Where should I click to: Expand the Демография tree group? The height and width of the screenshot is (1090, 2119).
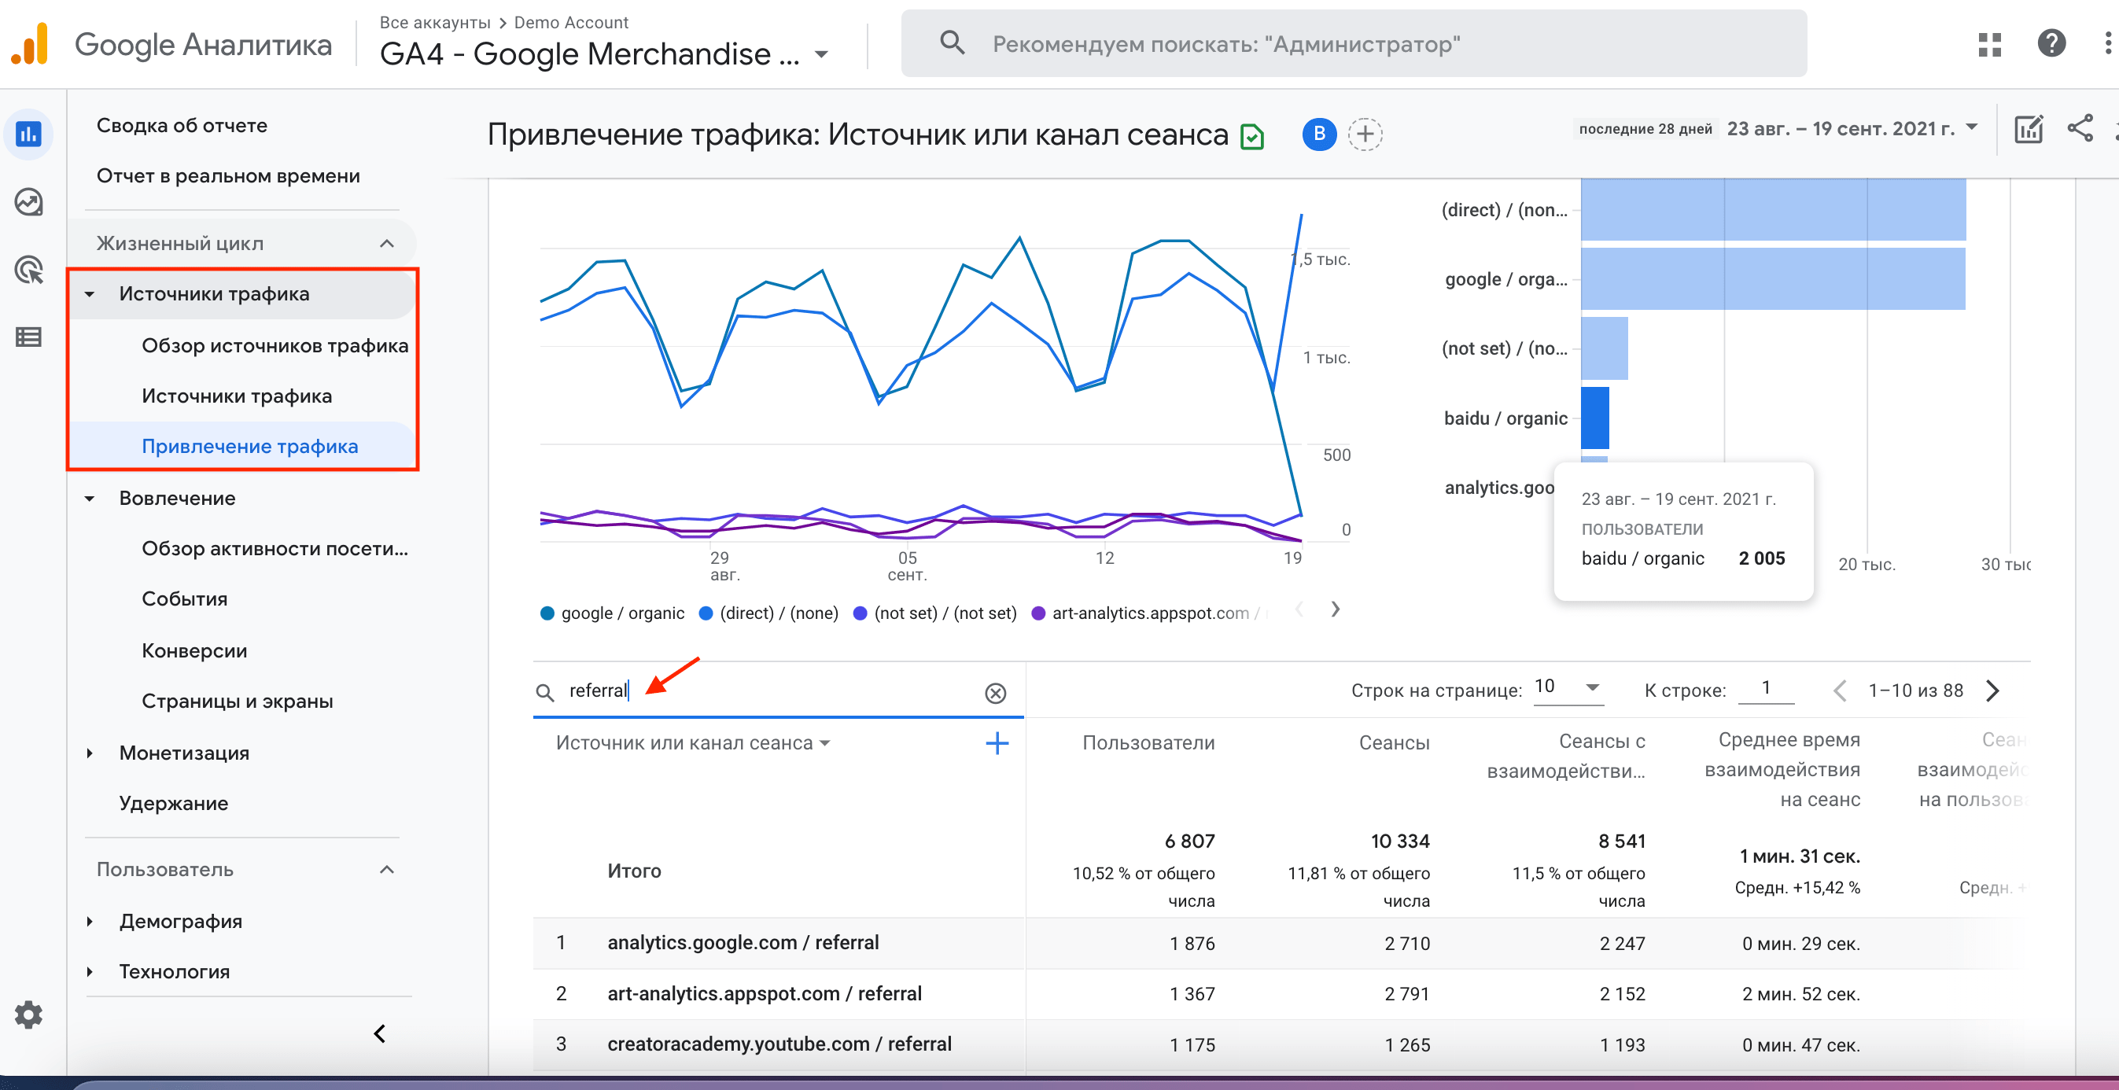tap(90, 922)
